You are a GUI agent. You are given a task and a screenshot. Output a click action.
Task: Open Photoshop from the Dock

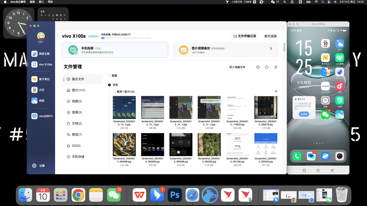point(175,195)
